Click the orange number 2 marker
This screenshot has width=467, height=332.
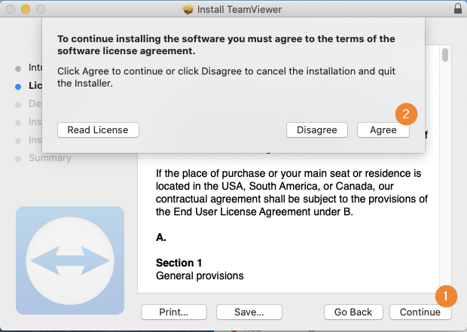pyautogui.click(x=407, y=114)
